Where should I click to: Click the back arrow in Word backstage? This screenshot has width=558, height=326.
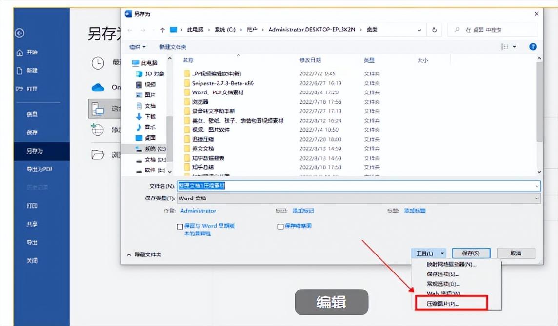point(20,33)
